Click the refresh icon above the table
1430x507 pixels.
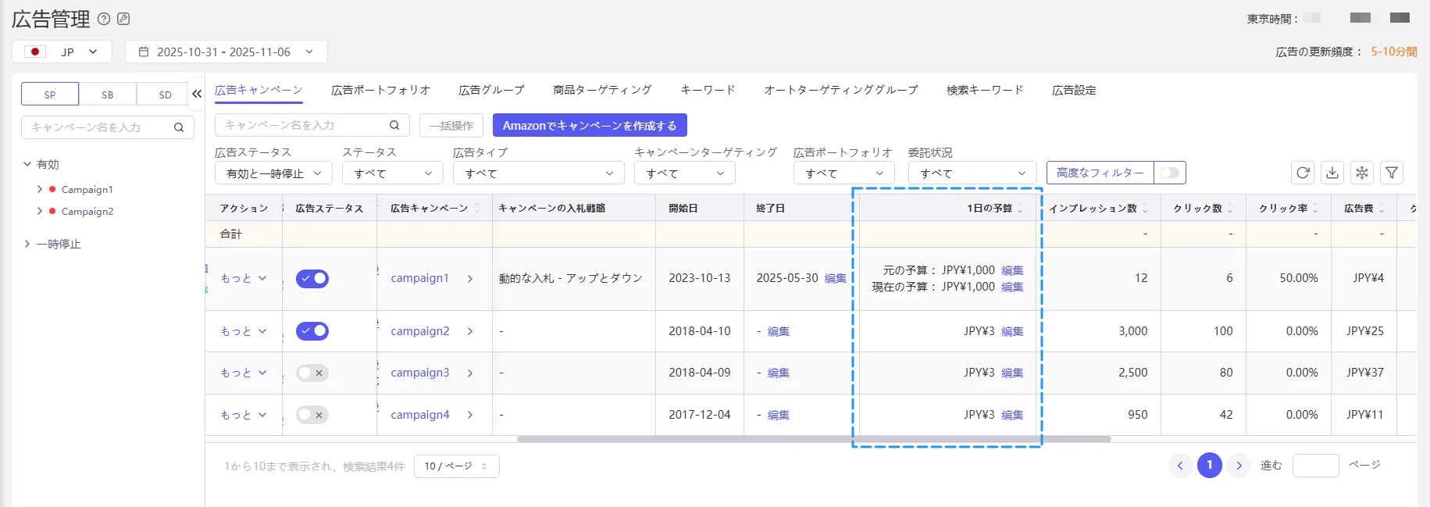[1303, 173]
